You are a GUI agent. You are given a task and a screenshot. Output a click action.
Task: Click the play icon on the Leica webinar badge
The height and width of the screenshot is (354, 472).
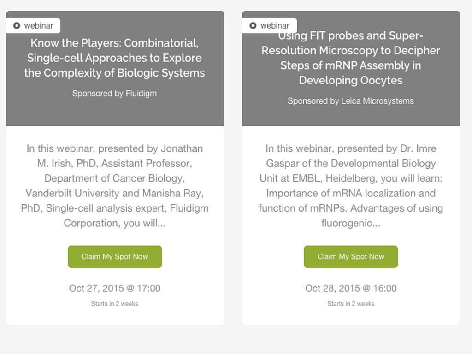coord(253,26)
